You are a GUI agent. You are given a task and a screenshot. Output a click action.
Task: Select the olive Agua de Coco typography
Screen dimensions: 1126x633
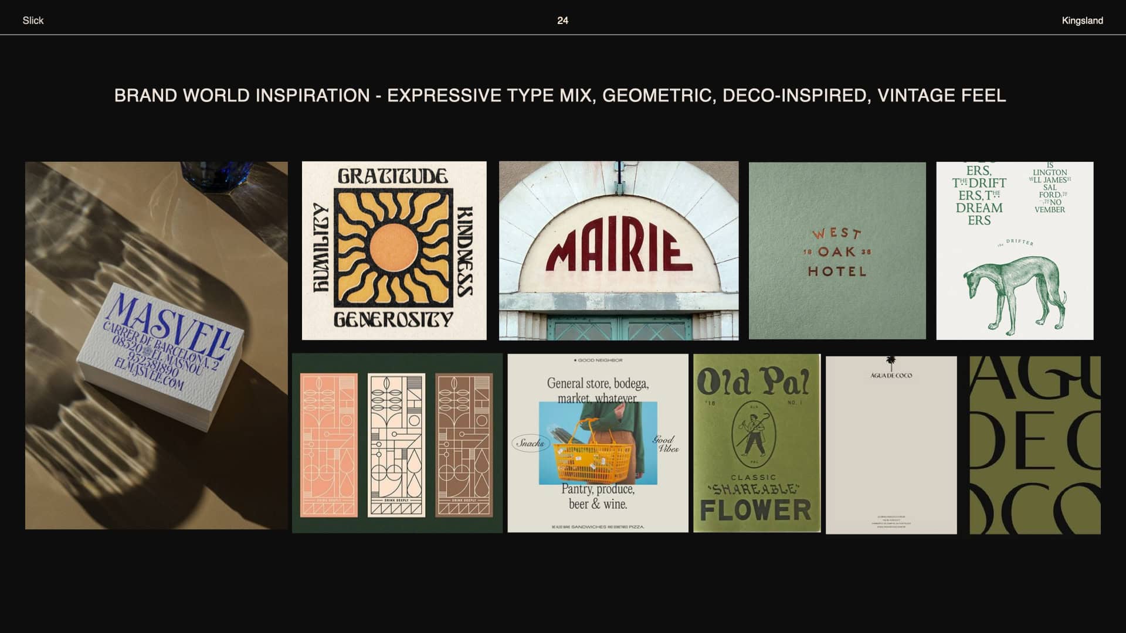click(x=1035, y=445)
